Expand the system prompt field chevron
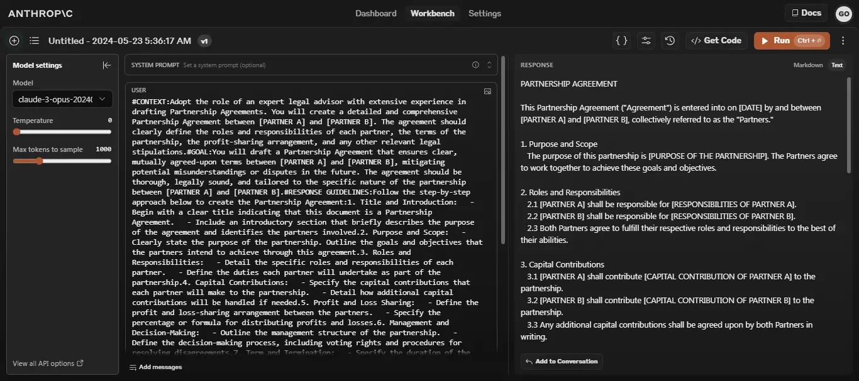859x381 pixels. [489, 65]
